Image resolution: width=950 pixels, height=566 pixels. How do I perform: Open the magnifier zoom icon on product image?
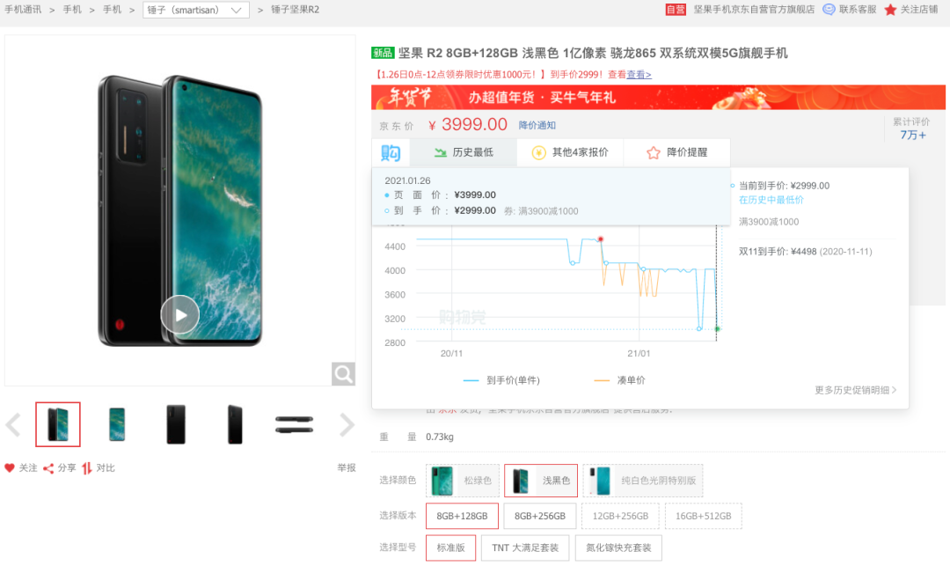point(343,374)
